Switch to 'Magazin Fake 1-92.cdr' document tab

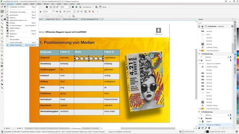pyautogui.click(x=53, y=19)
